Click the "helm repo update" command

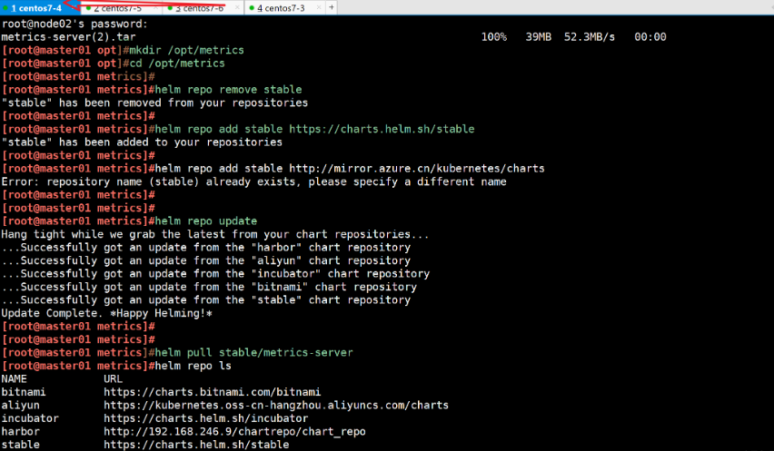[206, 221]
